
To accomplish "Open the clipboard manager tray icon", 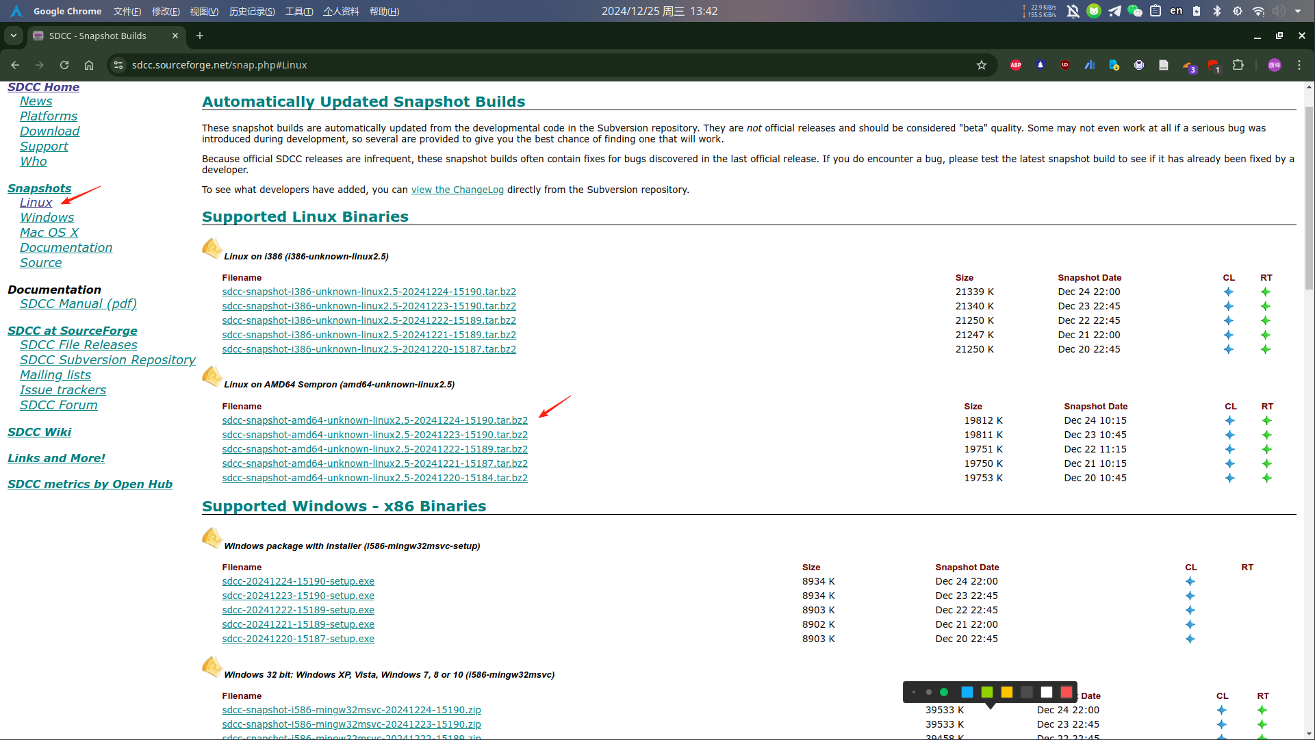I will (1156, 11).
